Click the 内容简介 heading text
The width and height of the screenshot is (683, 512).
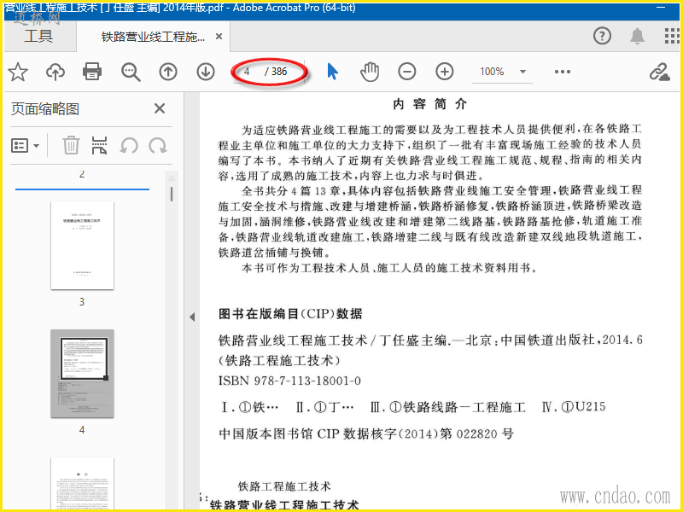[x=429, y=104]
